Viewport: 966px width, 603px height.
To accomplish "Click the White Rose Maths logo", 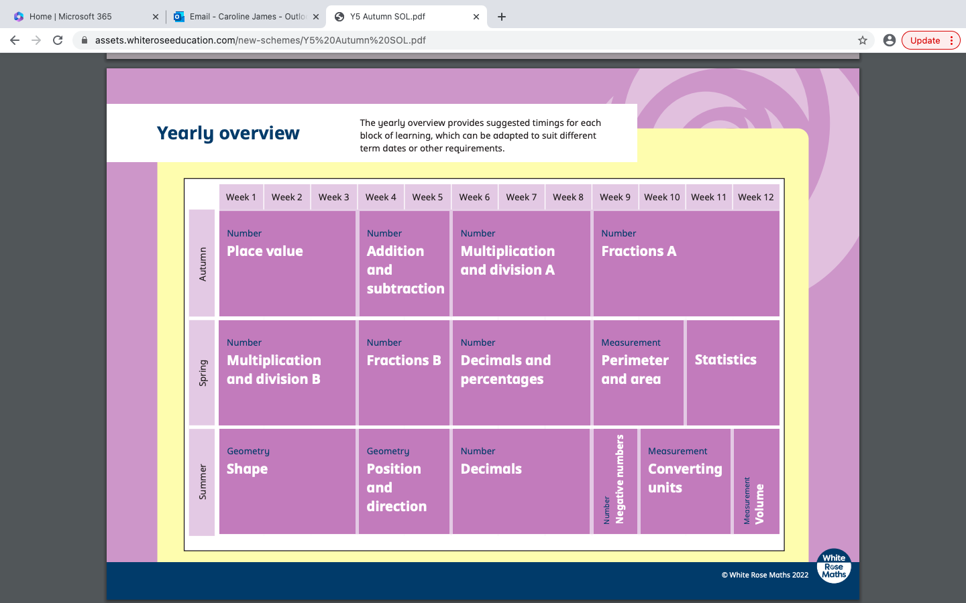I will click(x=834, y=566).
